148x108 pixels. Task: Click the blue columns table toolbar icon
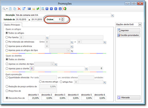29,9
